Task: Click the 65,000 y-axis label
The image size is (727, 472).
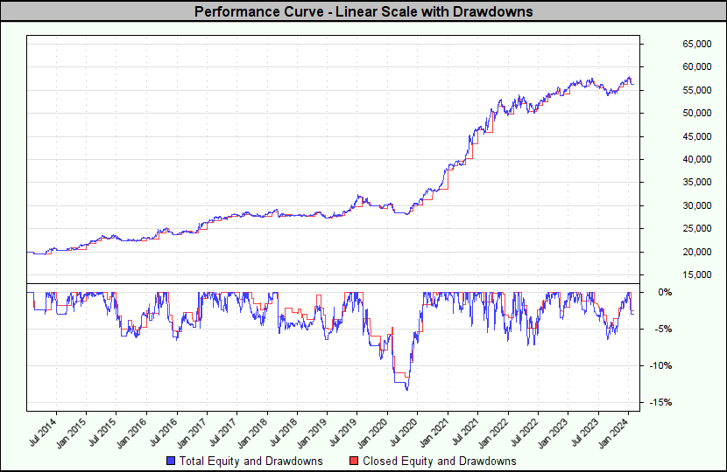Action: [697, 44]
